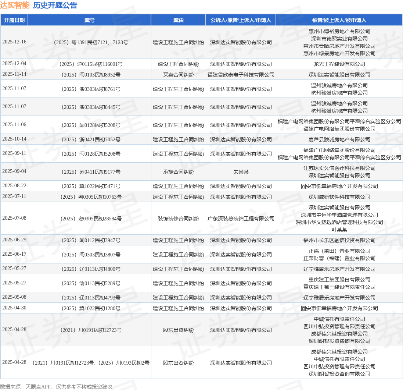Select the date 2025-11-06
This screenshot has height=390, width=403.
click(x=14, y=125)
